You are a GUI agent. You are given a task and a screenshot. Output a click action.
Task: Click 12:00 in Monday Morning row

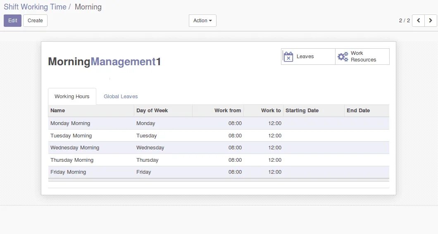pos(275,123)
